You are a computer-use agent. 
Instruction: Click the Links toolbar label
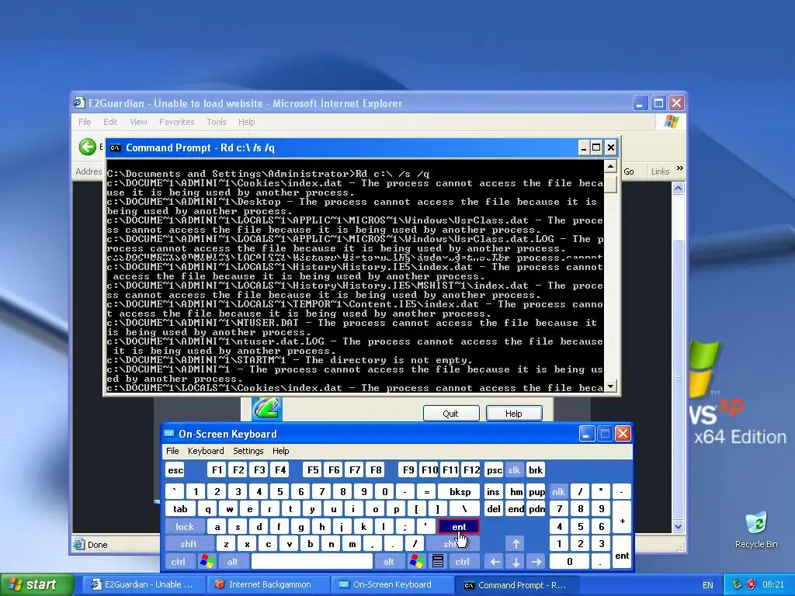click(x=660, y=172)
